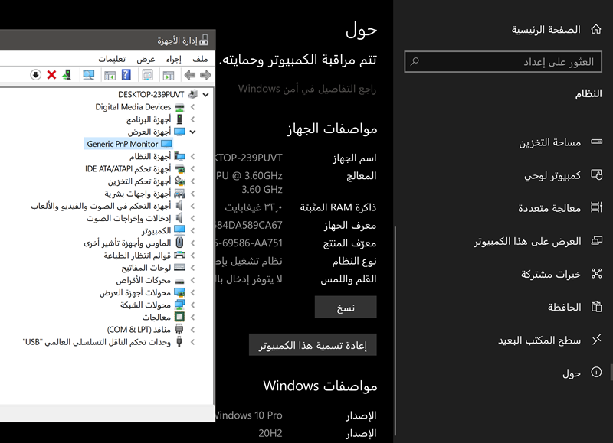This screenshot has height=443, width=613.
Task: Open كمبيوتر لوحي via its tablet icon
Action: point(597,174)
